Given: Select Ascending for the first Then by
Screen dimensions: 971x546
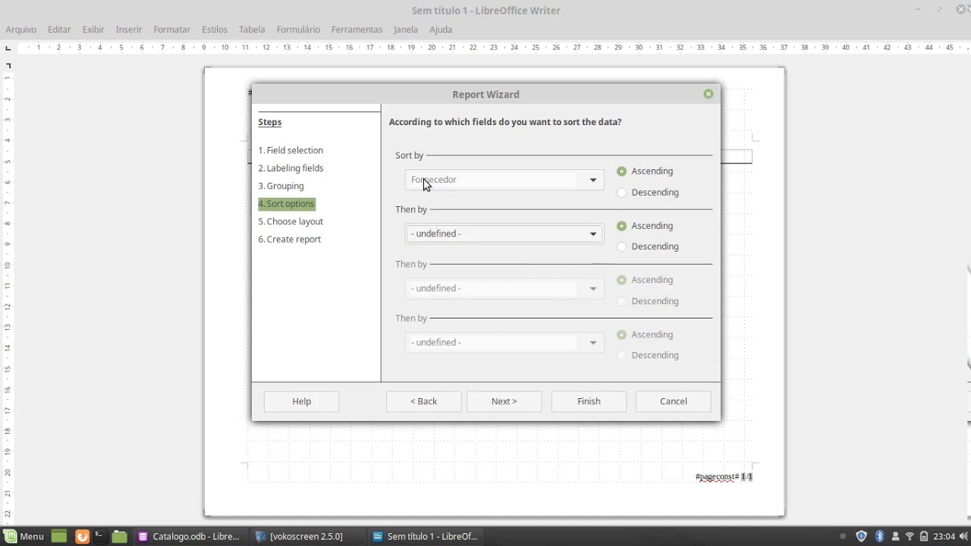Looking at the screenshot, I should [x=645, y=226].
